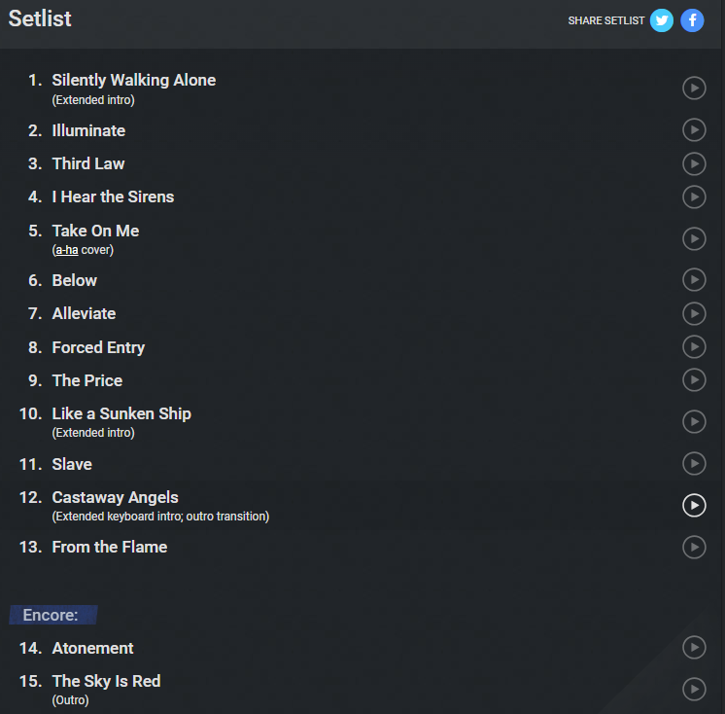Viewport: 725px width, 714px height.
Task: Play encore song Atonement
Action: (694, 648)
